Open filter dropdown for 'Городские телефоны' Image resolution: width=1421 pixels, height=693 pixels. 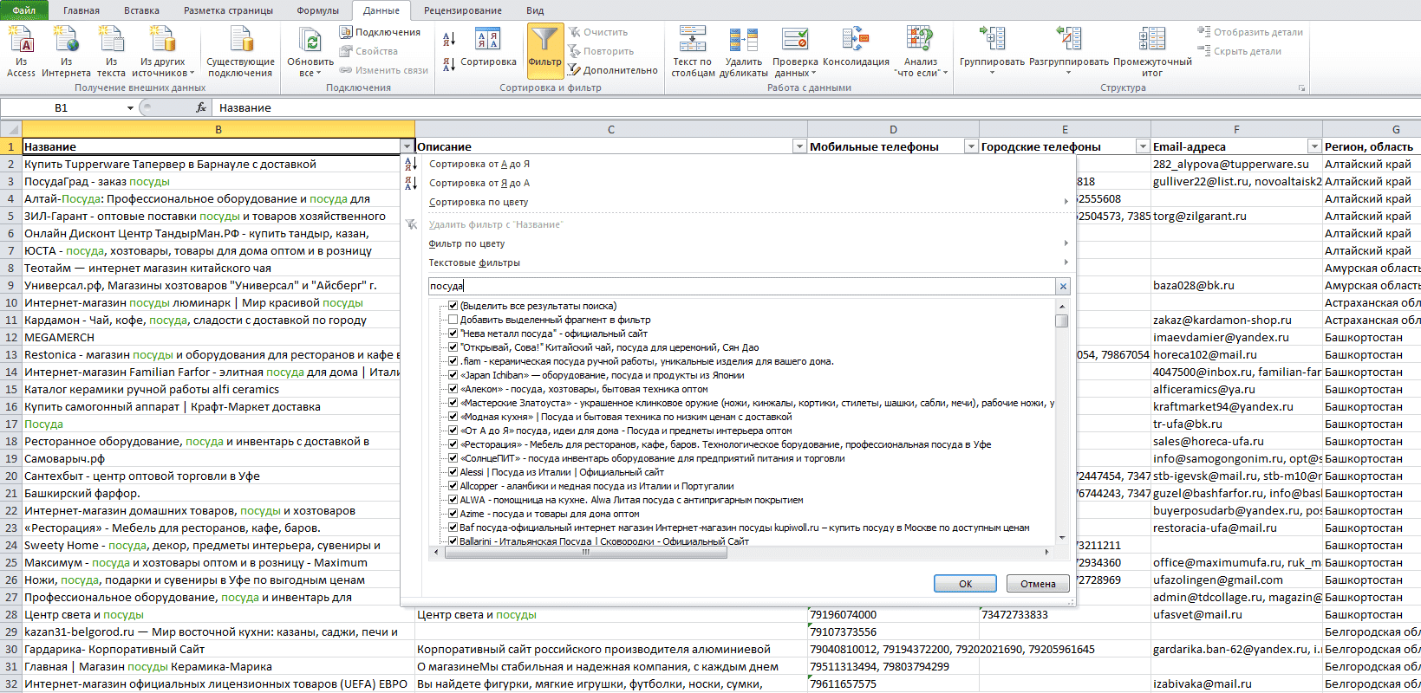click(x=1143, y=146)
